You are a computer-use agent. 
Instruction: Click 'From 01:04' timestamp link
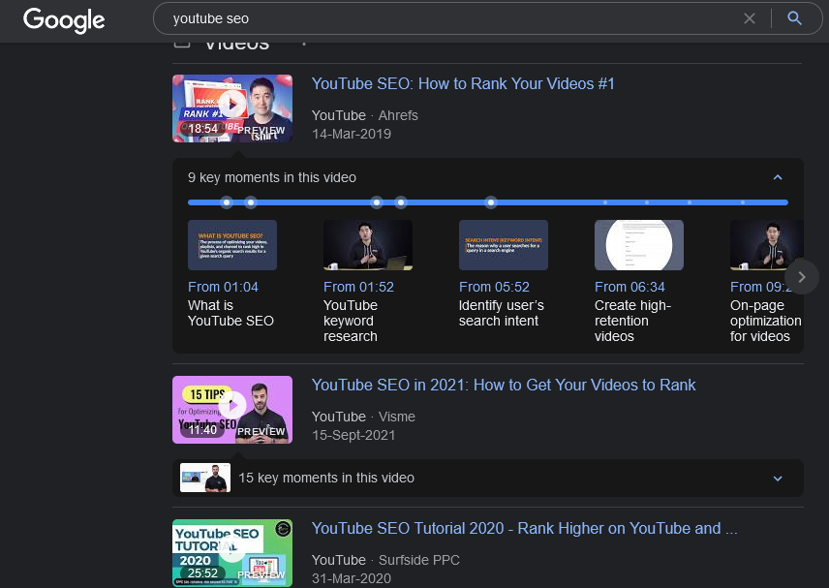pyautogui.click(x=223, y=287)
